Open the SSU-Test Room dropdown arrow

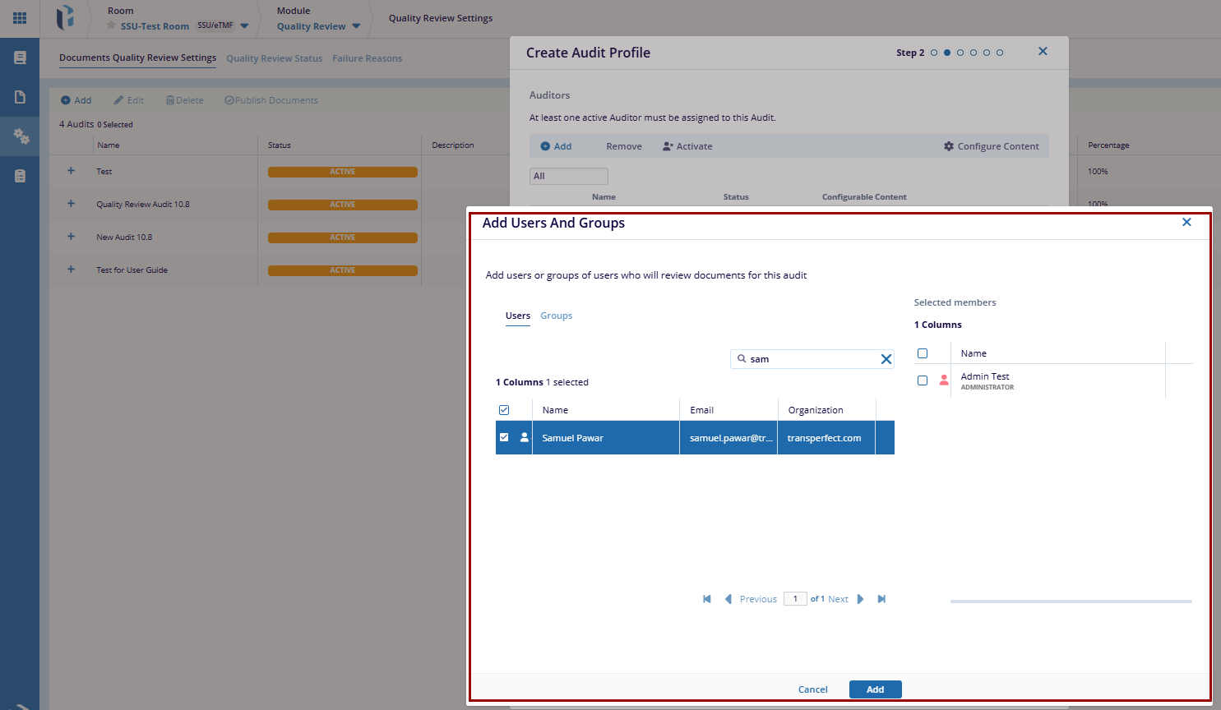[244, 26]
